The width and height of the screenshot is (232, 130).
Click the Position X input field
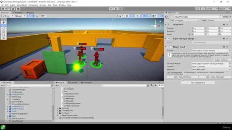(199, 28)
